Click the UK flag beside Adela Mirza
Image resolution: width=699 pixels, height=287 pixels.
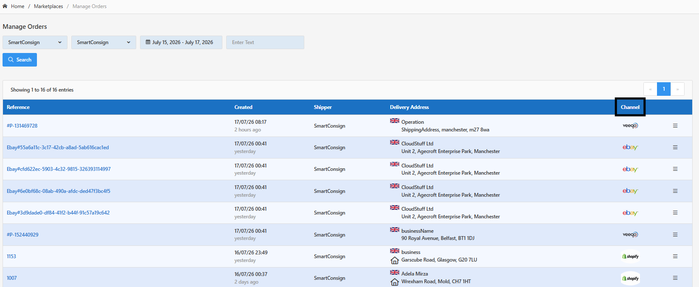[x=395, y=273]
